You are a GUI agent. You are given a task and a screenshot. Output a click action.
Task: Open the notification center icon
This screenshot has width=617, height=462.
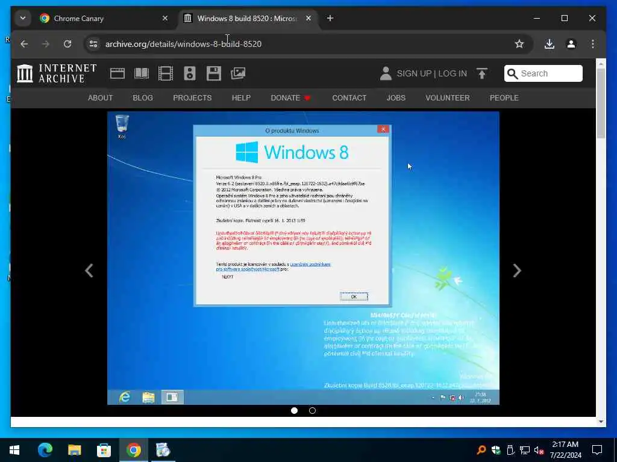pos(597,450)
